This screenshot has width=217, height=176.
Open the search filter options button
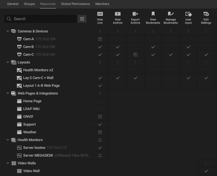[x=82, y=19]
